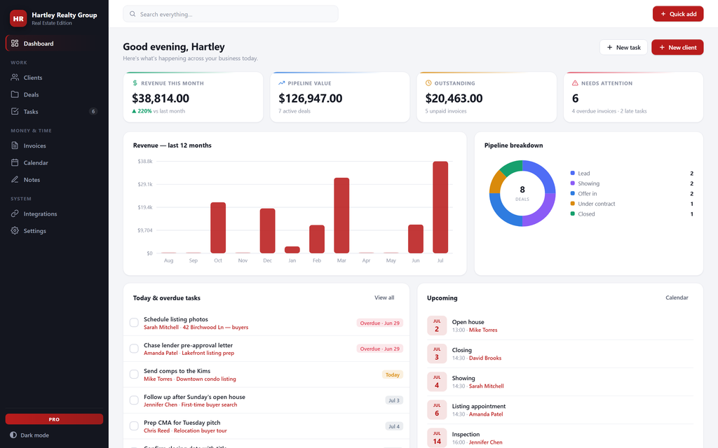Click the Settings gear icon
The height and width of the screenshot is (448, 718).
coord(15,230)
